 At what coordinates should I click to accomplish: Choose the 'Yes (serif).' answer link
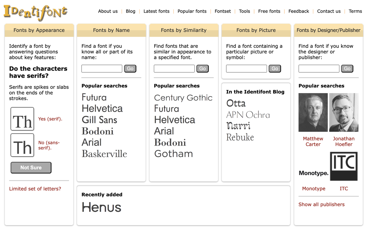click(x=50, y=119)
